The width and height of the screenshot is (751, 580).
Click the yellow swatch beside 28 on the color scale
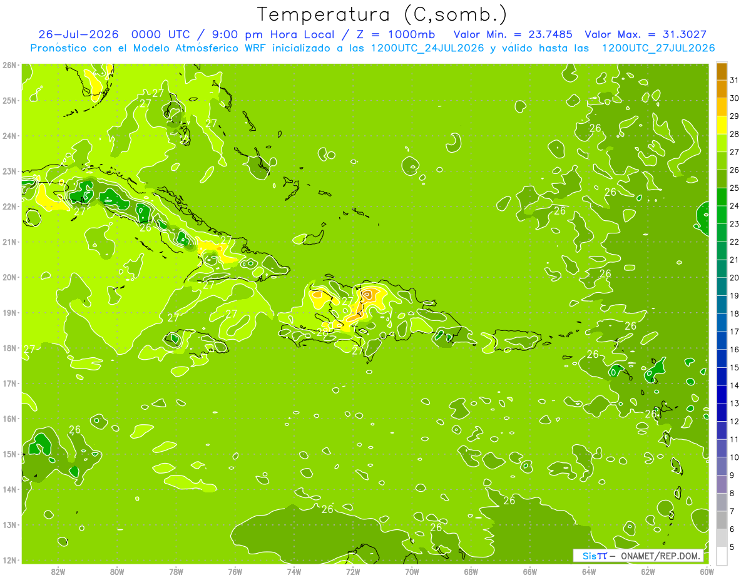722,126
